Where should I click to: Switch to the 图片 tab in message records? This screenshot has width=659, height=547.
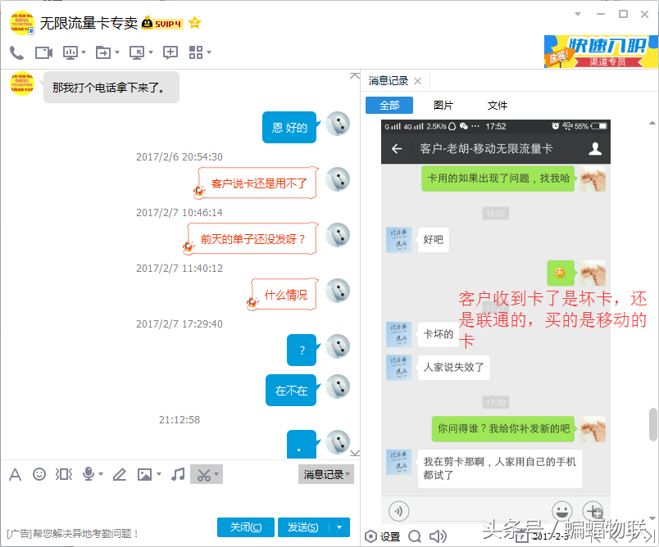tap(442, 105)
